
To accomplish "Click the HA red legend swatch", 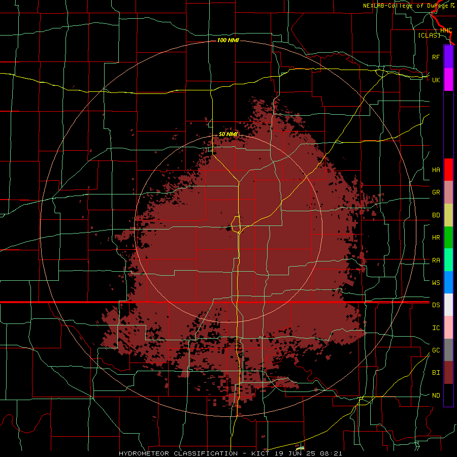I will (448, 170).
